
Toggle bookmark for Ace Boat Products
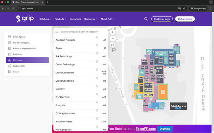click(x=97, y=37)
